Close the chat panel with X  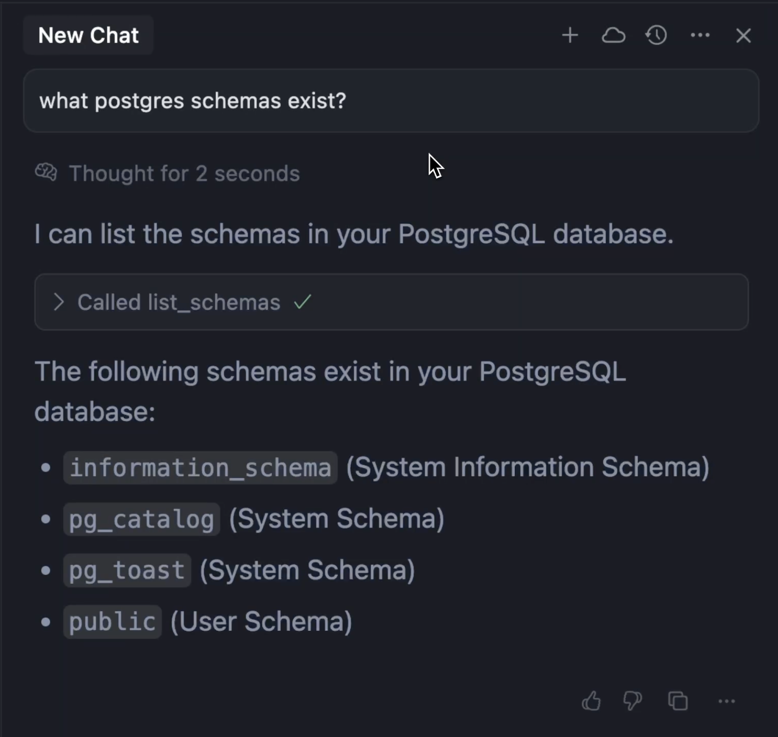pyautogui.click(x=743, y=35)
